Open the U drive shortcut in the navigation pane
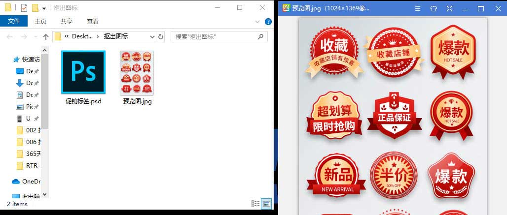 (28, 118)
